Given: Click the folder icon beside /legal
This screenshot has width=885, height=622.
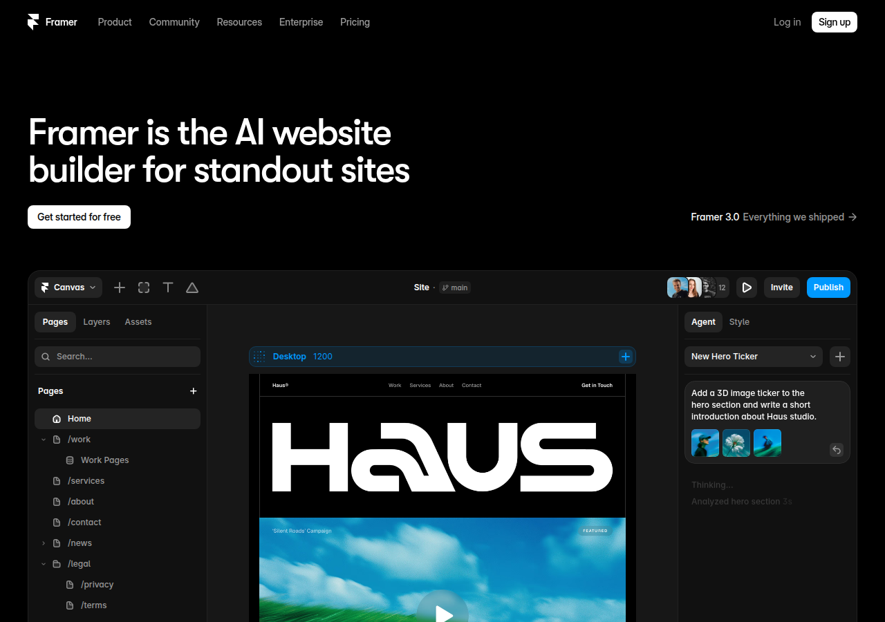Looking at the screenshot, I should [57, 564].
